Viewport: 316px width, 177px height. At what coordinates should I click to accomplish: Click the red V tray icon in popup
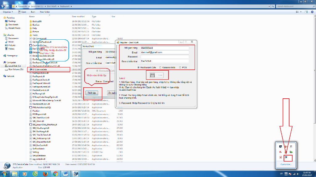281,157
